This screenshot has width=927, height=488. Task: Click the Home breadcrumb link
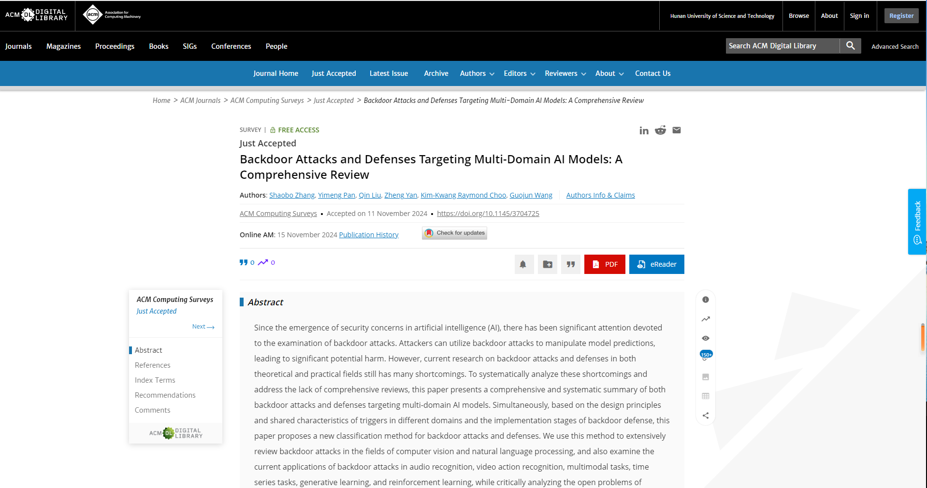pyautogui.click(x=161, y=100)
